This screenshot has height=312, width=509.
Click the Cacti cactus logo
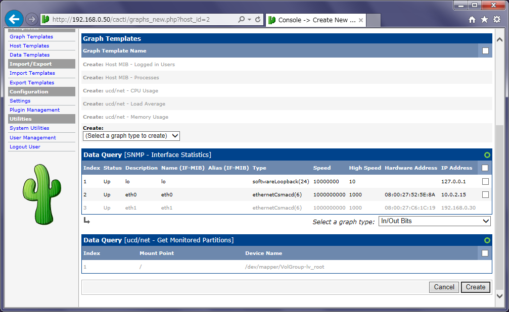[x=42, y=194]
